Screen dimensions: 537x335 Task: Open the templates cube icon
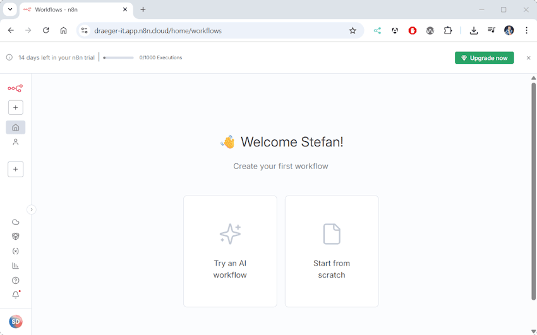point(15,237)
